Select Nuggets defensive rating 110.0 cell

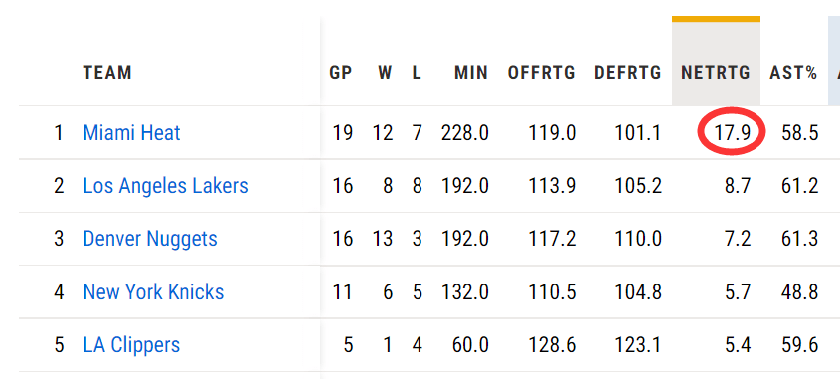(x=638, y=239)
